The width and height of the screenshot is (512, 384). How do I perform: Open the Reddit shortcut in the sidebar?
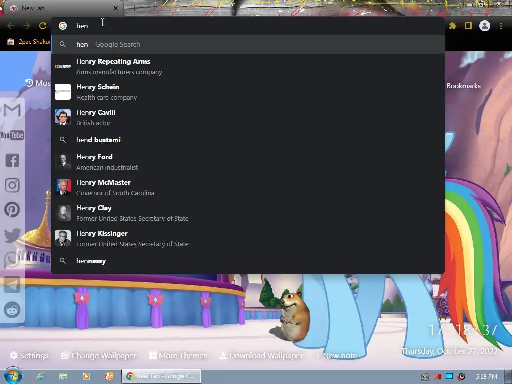click(12, 310)
